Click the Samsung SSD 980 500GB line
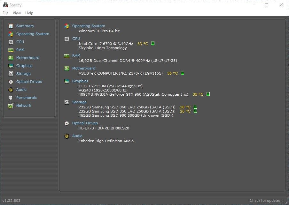The image size is (289, 205). pos(126,115)
